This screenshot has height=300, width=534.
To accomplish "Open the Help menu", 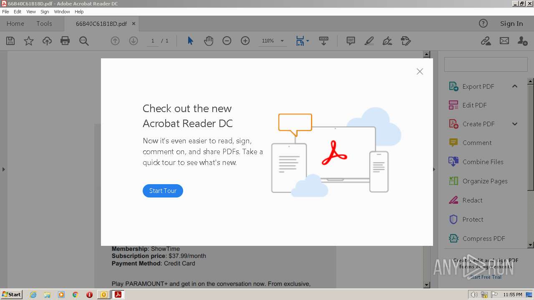I will 79,12.
